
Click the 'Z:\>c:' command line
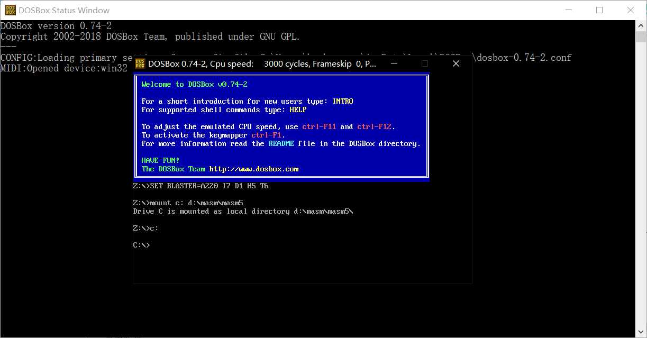point(145,228)
